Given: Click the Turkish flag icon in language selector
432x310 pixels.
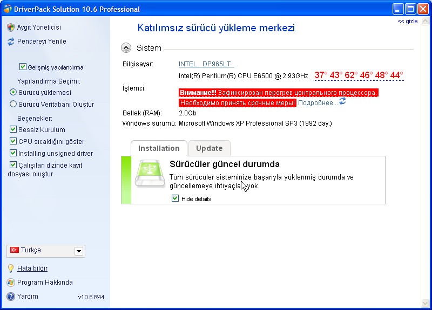Looking at the screenshot, I should pos(15,250).
